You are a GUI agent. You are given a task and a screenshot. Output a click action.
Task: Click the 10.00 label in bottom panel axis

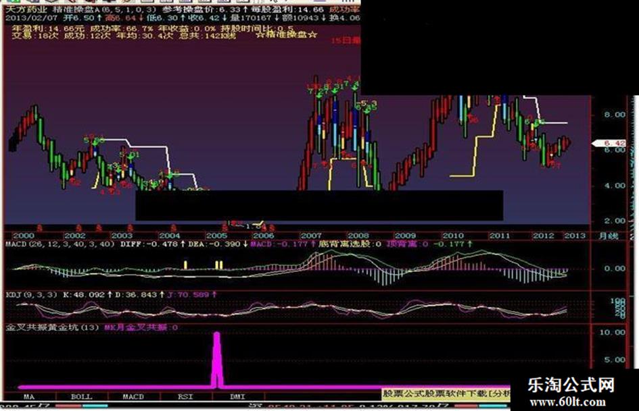[x=612, y=333]
